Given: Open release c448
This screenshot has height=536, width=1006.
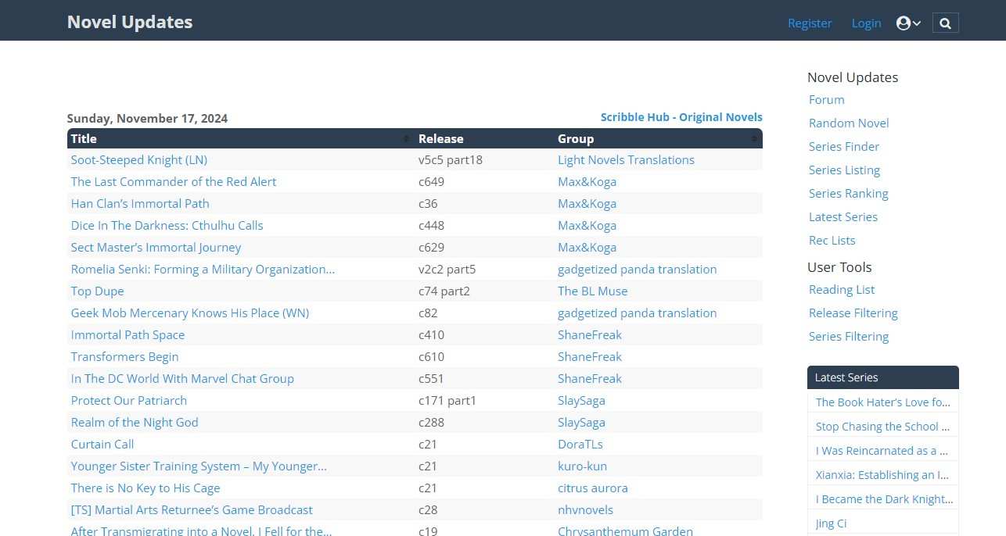Looking at the screenshot, I should tap(432, 226).
